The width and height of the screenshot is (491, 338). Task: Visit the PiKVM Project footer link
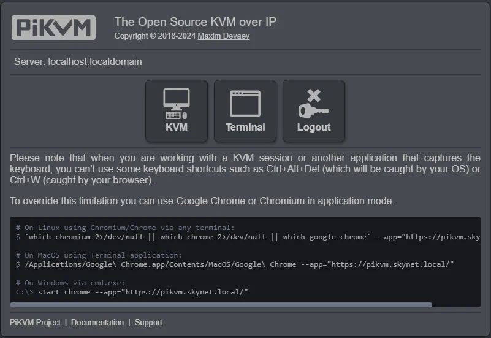coord(35,322)
